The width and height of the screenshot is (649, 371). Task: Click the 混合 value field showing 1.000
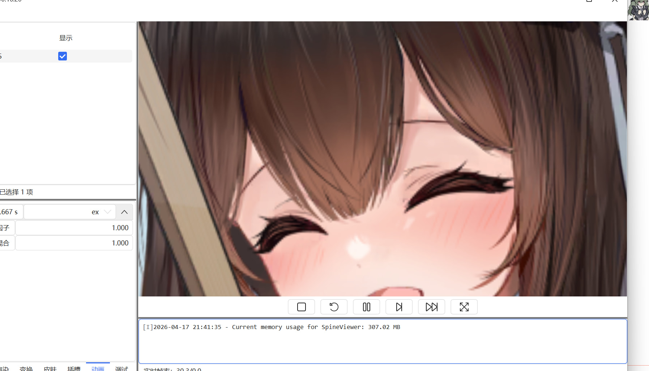(74, 243)
